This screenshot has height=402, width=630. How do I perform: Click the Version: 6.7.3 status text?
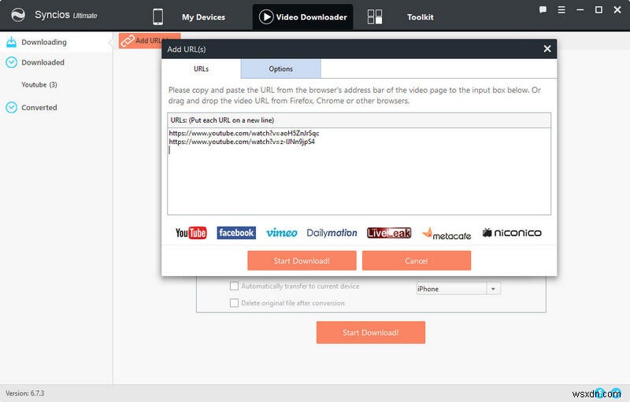click(25, 393)
